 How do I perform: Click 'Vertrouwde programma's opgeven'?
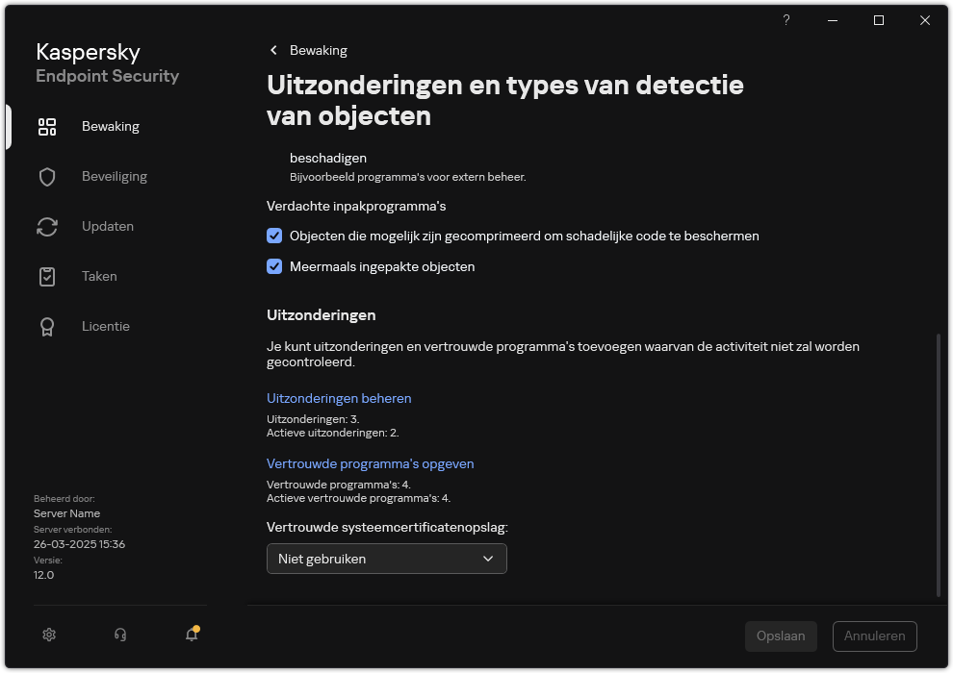coord(371,463)
